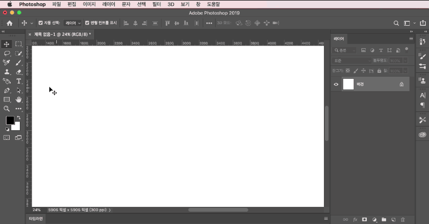Select the Brush tool

click(x=18, y=63)
